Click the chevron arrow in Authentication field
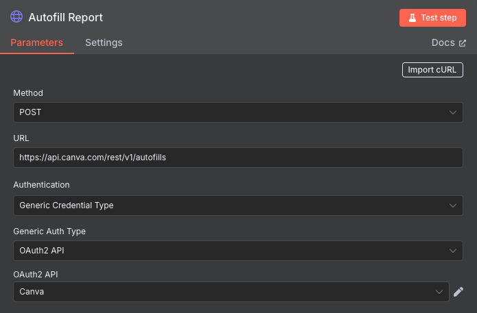This screenshot has width=477, height=313. pos(453,205)
